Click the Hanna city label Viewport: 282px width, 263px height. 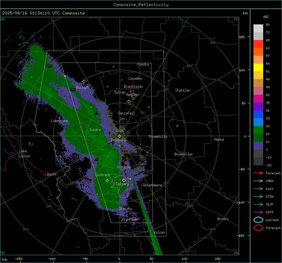coord(219,139)
